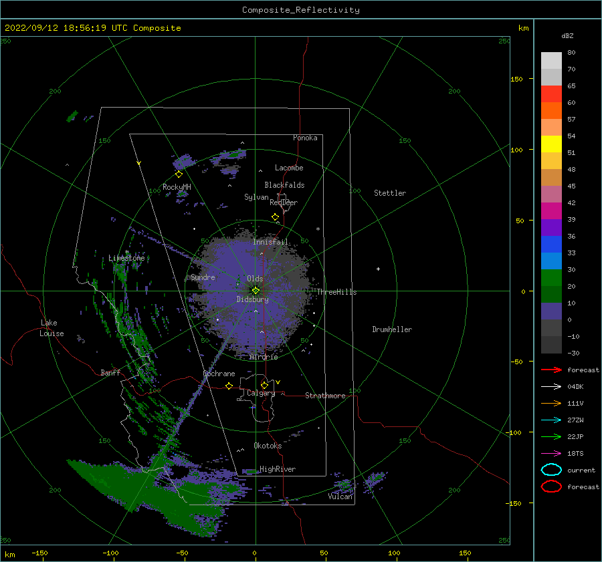Click the asterisk marker above Limestone
Viewport: 602px width, 562px height.
tap(126, 252)
